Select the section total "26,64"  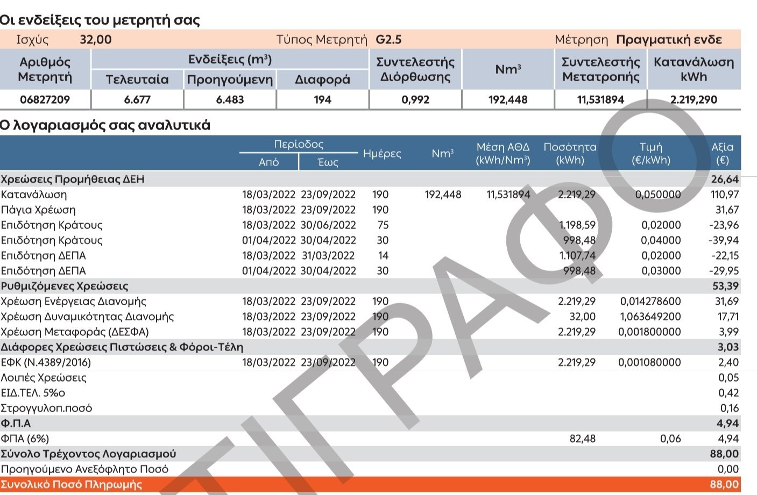[x=725, y=179]
